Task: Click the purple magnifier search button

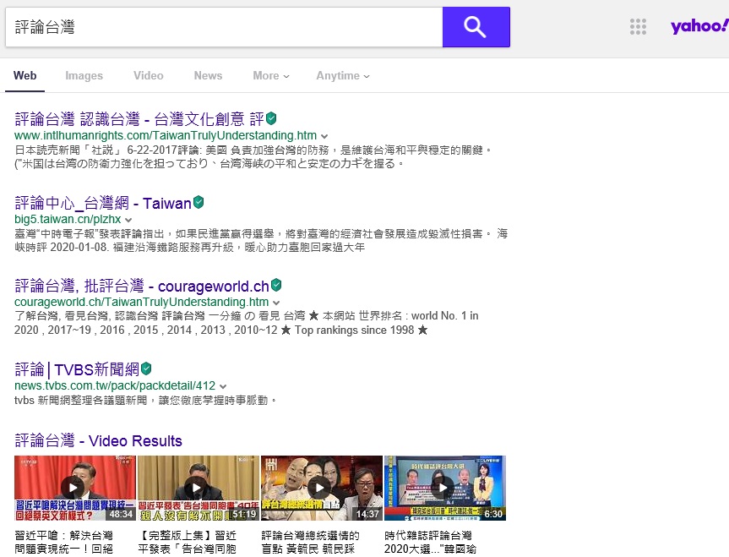Action: click(476, 27)
